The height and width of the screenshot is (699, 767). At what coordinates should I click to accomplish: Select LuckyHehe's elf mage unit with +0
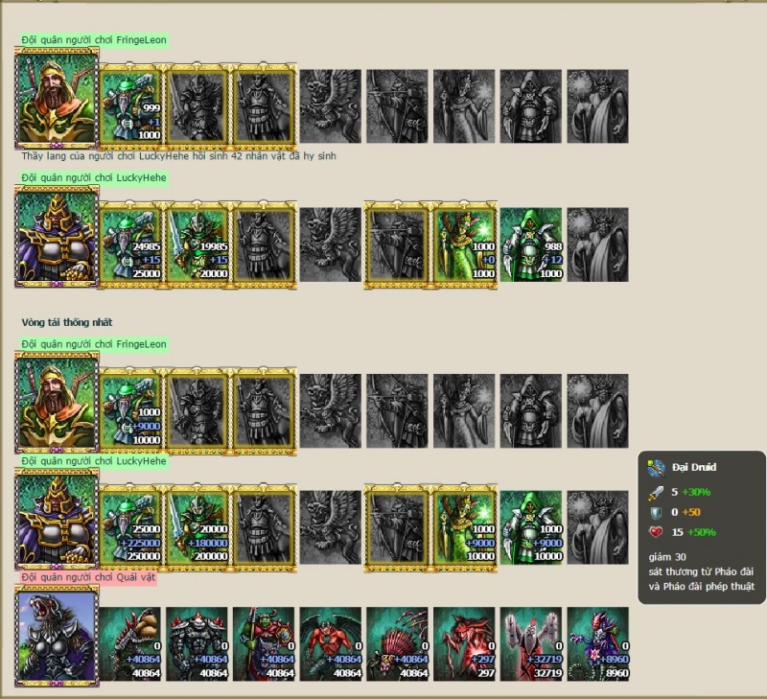(464, 245)
